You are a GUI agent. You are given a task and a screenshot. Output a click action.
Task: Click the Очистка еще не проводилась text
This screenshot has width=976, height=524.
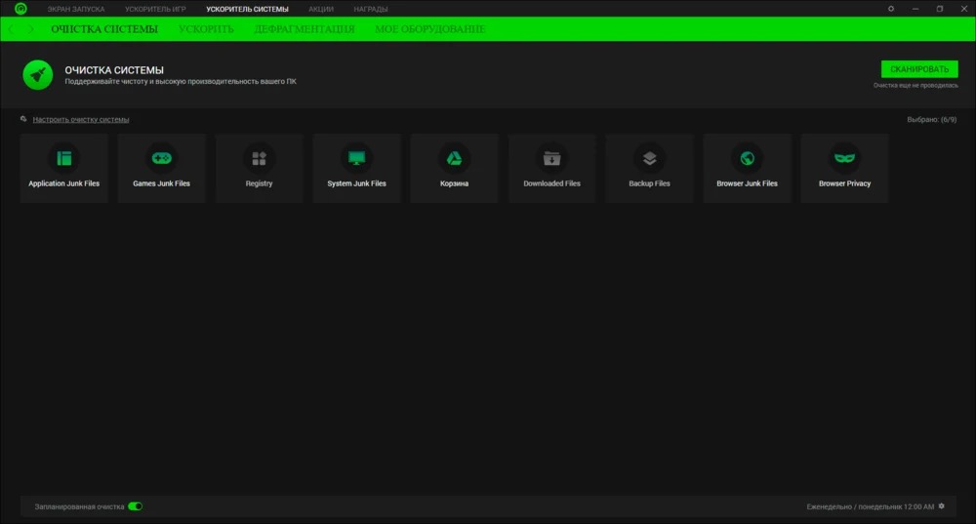point(915,85)
